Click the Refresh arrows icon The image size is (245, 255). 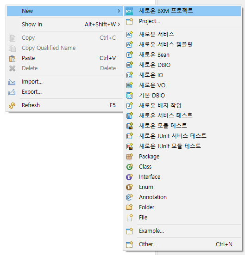coord(12,105)
